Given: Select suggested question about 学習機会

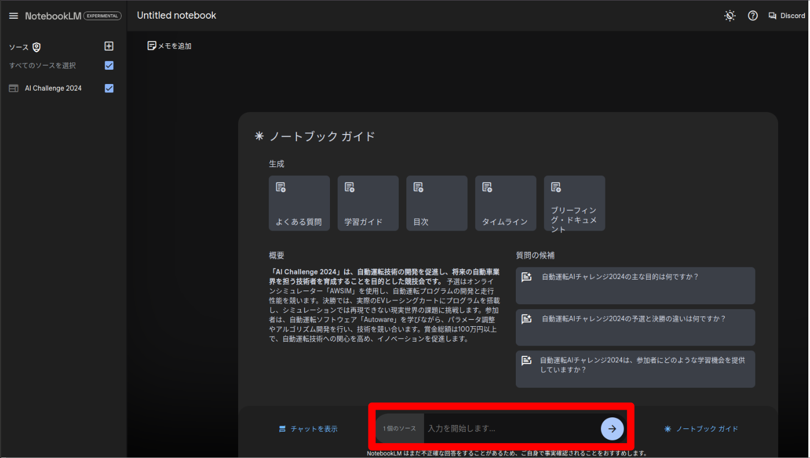Looking at the screenshot, I should [x=635, y=369].
